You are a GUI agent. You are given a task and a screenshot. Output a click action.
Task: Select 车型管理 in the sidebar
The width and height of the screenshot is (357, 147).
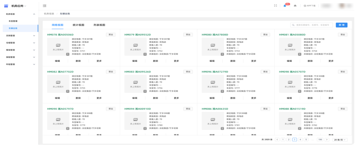point(13,21)
